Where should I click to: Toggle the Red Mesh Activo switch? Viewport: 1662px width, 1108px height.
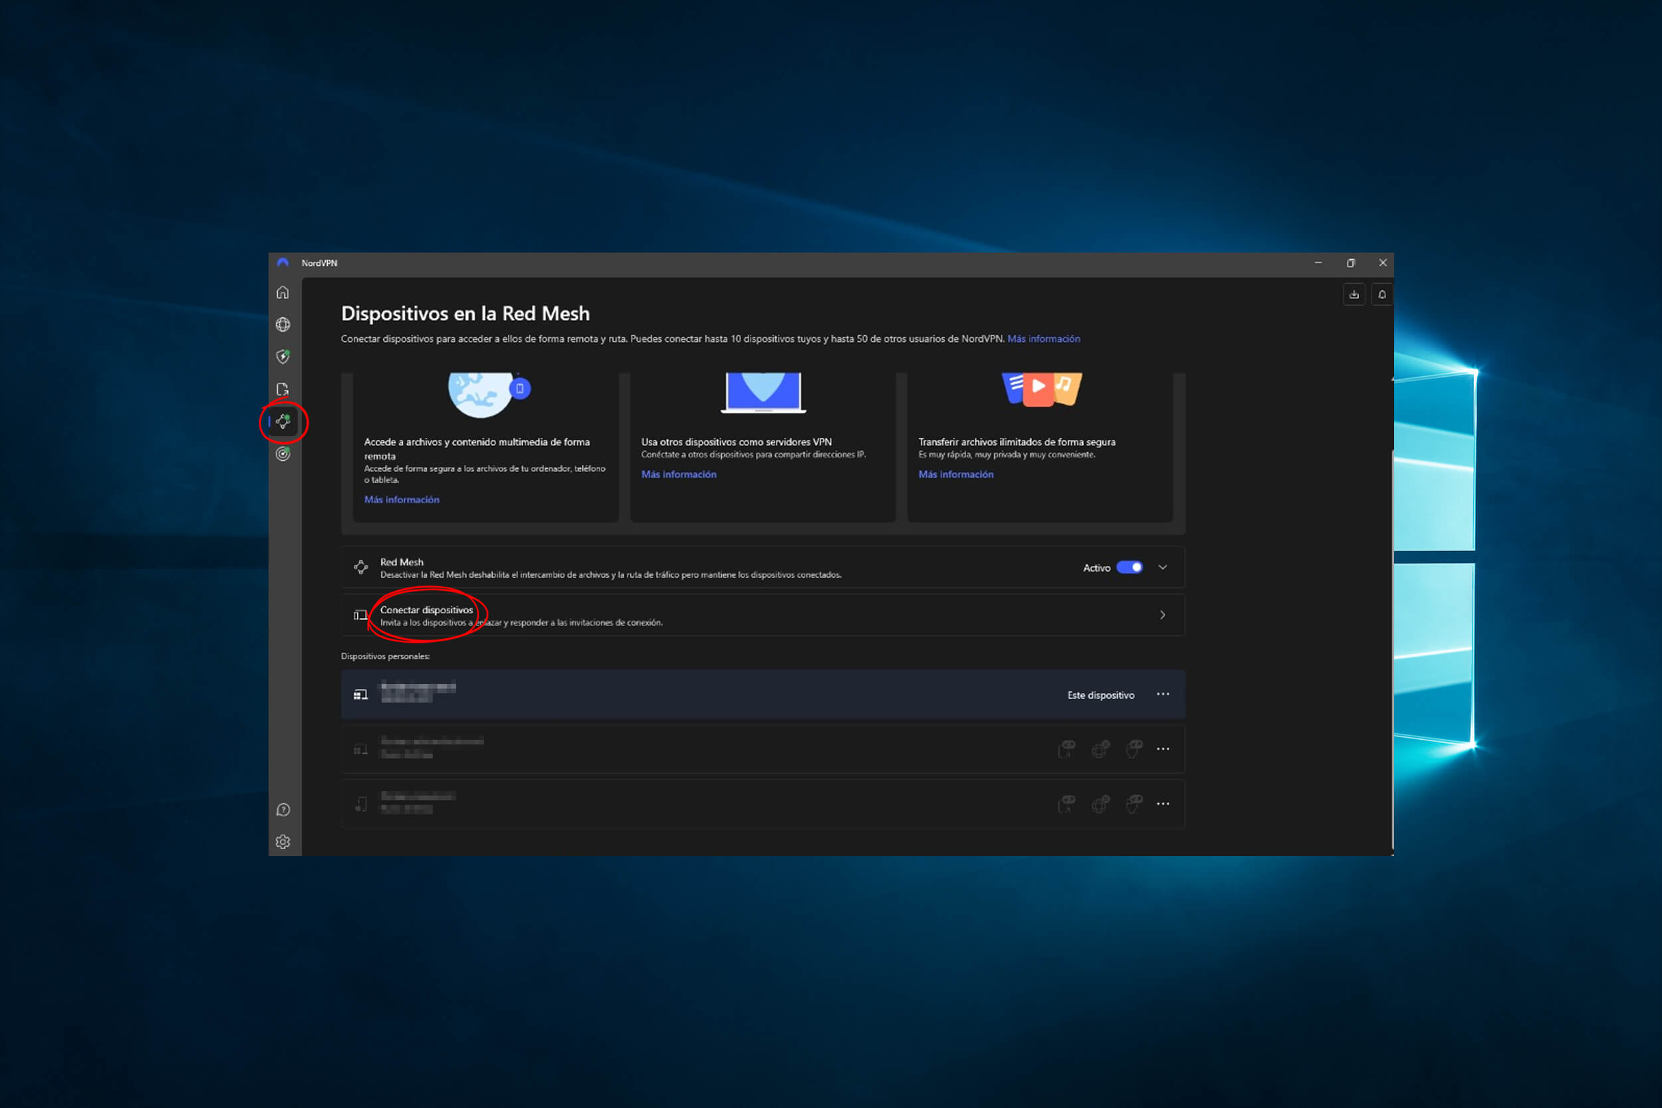point(1129,568)
